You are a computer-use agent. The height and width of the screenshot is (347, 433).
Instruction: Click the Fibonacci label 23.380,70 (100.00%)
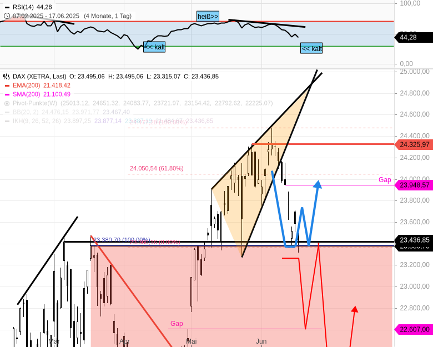click(122, 240)
